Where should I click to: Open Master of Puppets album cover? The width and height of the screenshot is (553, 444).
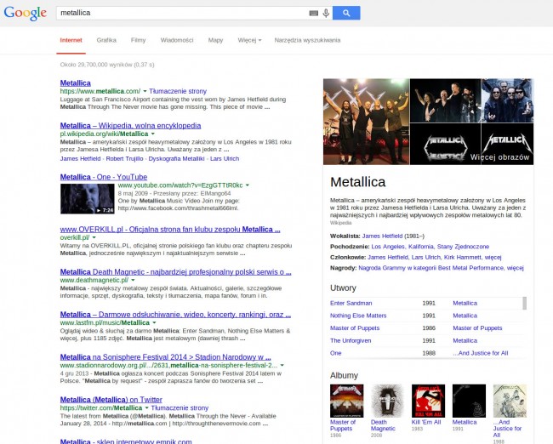346,401
